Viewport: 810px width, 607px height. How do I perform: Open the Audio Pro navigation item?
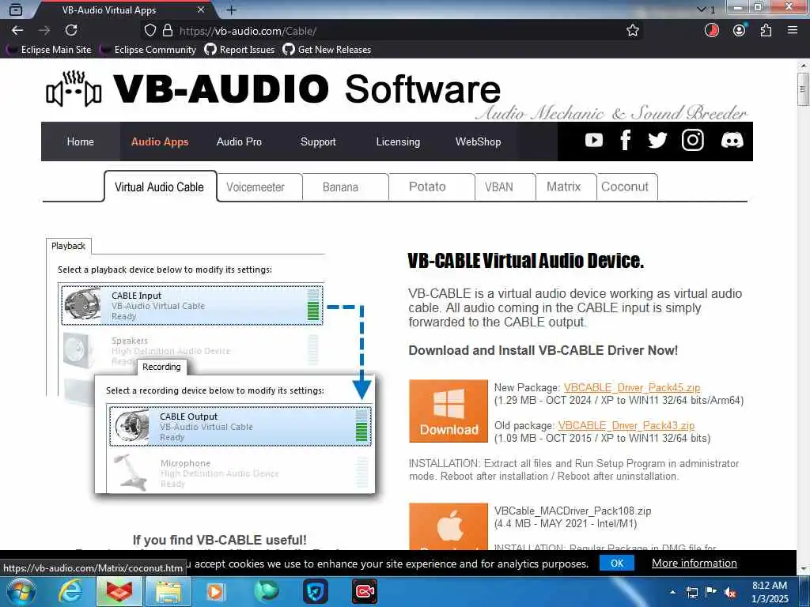[x=239, y=141]
